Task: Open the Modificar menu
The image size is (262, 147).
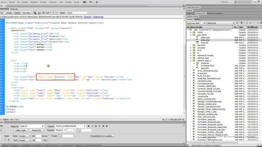Action: point(34,2)
